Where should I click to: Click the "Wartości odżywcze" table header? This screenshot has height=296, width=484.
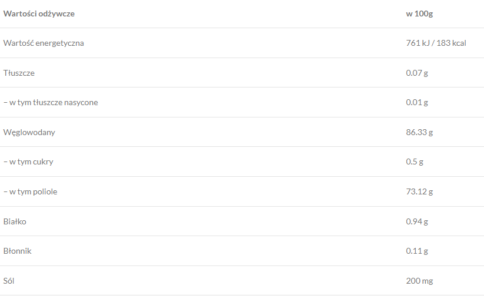click(39, 14)
